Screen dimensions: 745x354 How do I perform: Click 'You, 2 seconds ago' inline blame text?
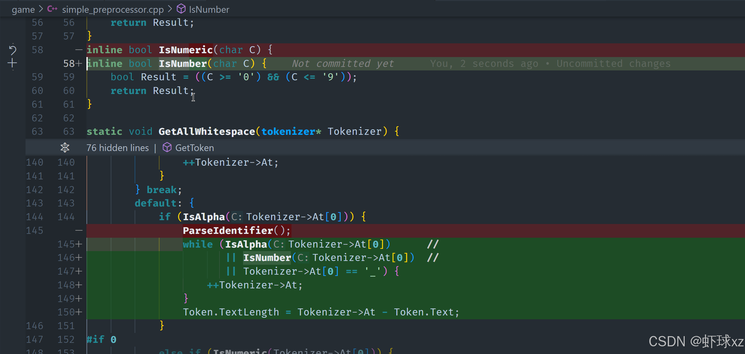click(484, 63)
